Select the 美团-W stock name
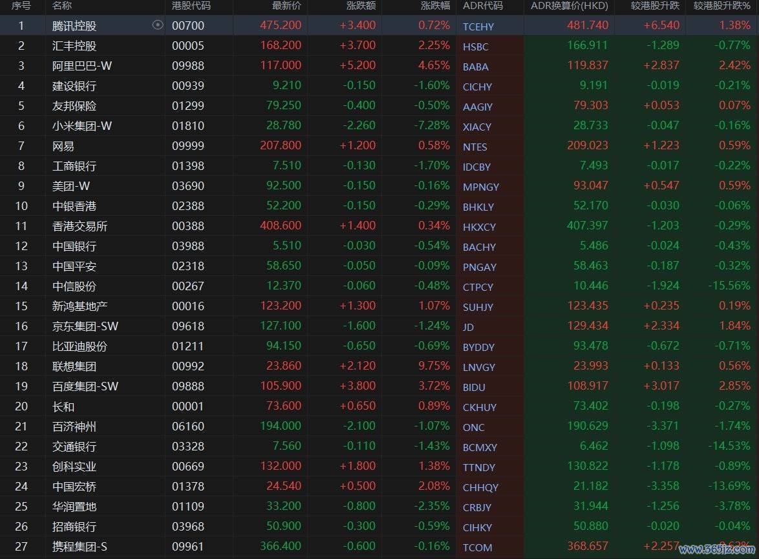The width and height of the screenshot is (759, 559). pos(70,186)
